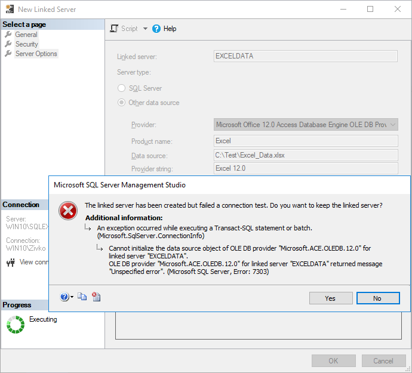Click Yes to keep the linked server

[x=331, y=298]
